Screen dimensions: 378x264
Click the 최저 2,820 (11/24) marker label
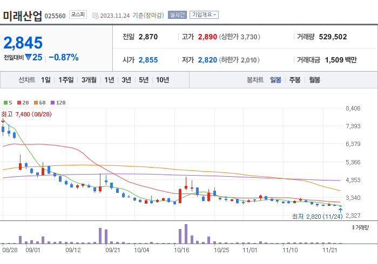coord(318,217)
